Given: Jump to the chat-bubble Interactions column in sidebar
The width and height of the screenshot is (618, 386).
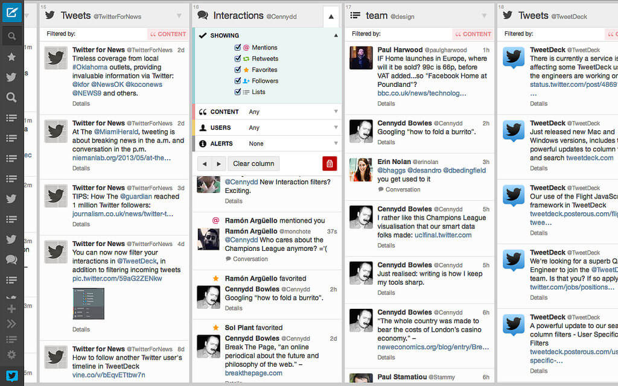Looking at the screenshot, I should pos(11,259).
